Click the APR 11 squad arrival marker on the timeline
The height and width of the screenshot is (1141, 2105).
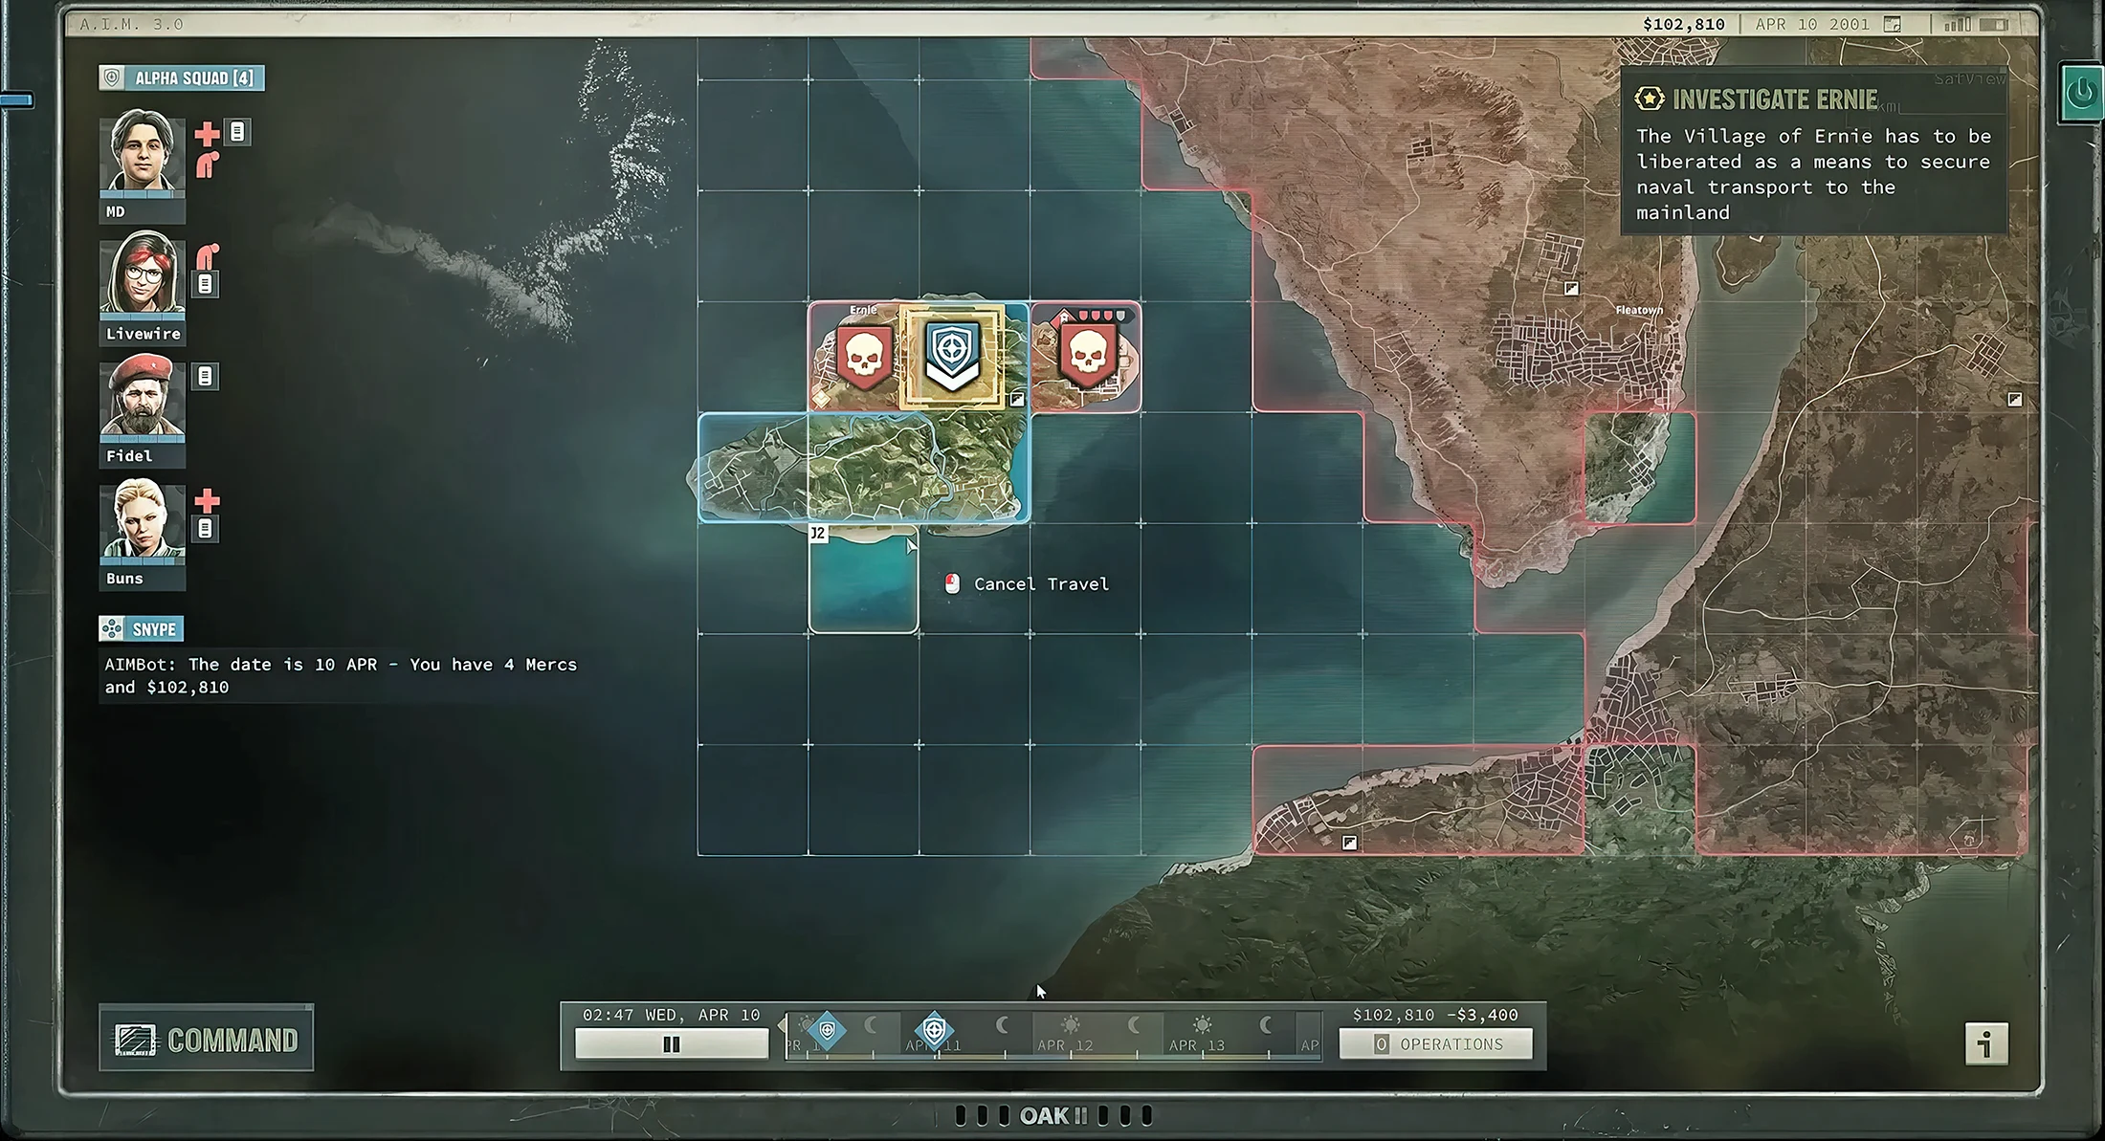[x=934, y=1031]
